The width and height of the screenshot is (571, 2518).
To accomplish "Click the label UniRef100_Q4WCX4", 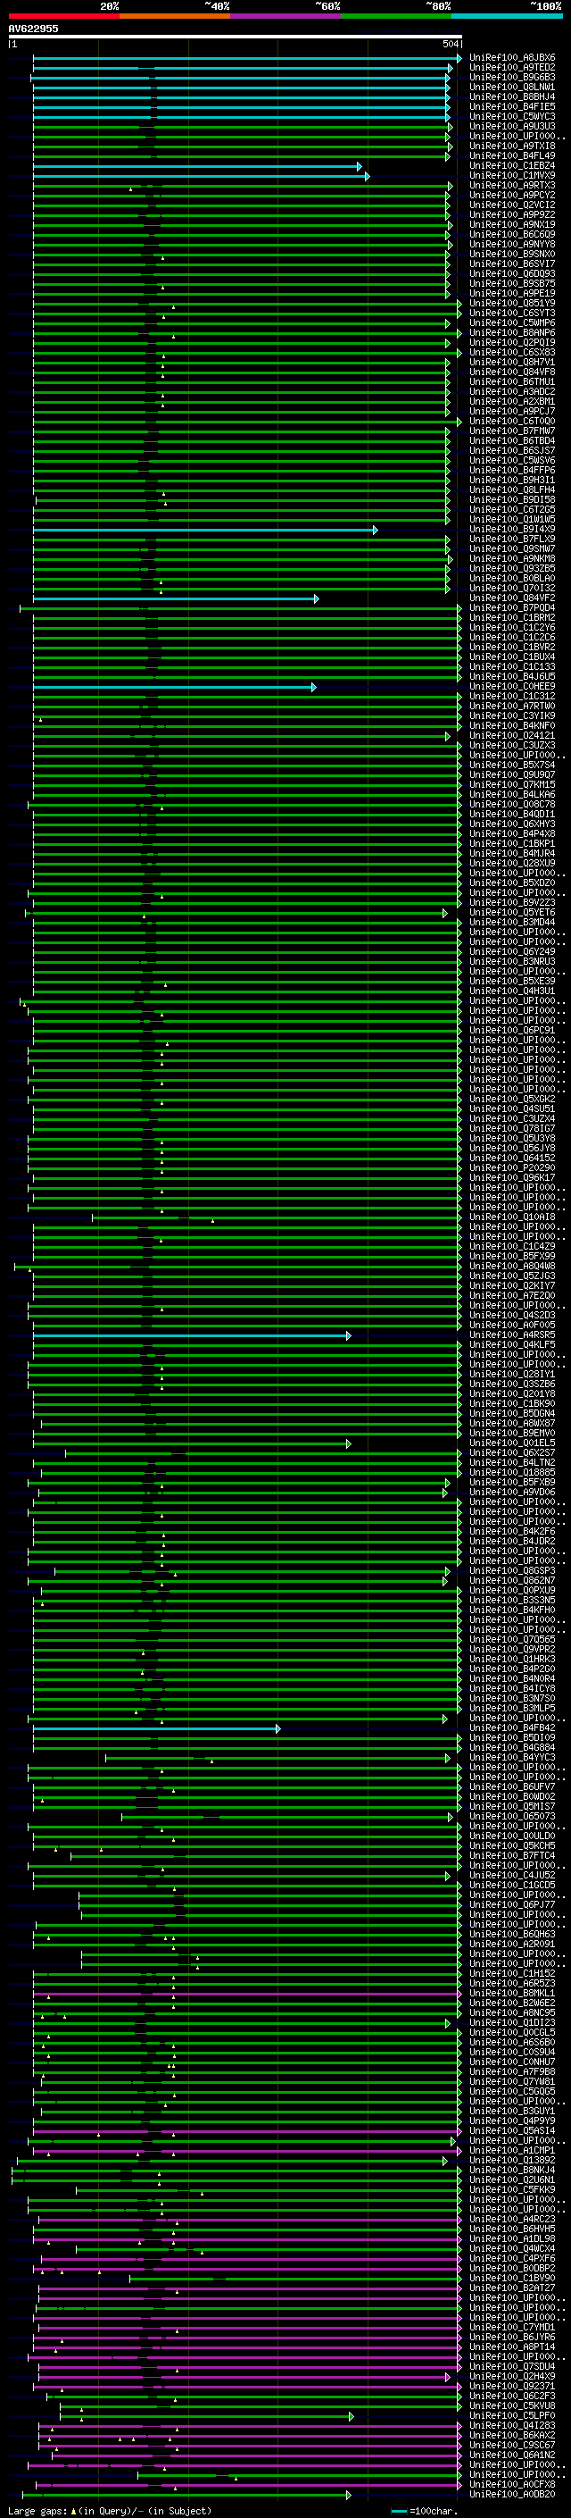I will (512, 2248).
